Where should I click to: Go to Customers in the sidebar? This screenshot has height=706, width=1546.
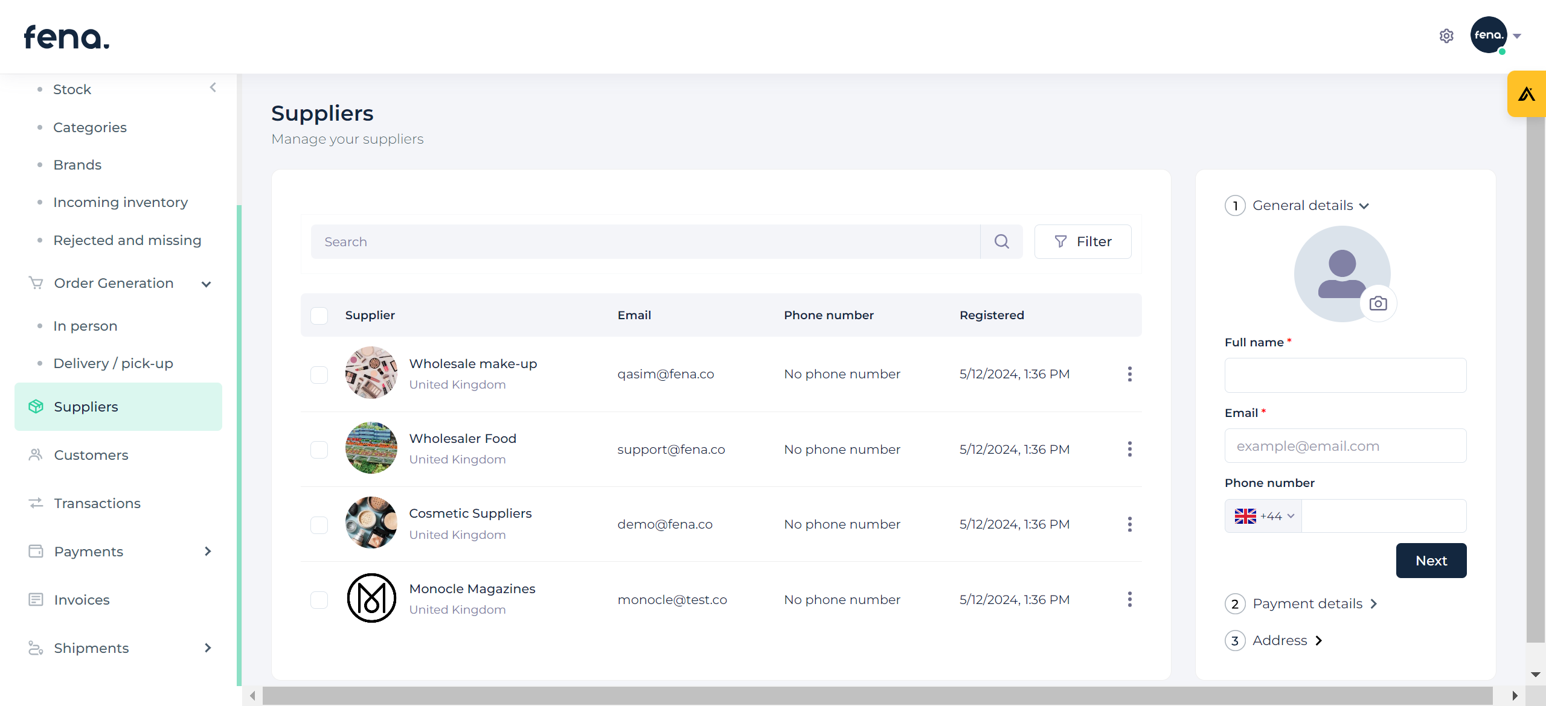point(91,455)
